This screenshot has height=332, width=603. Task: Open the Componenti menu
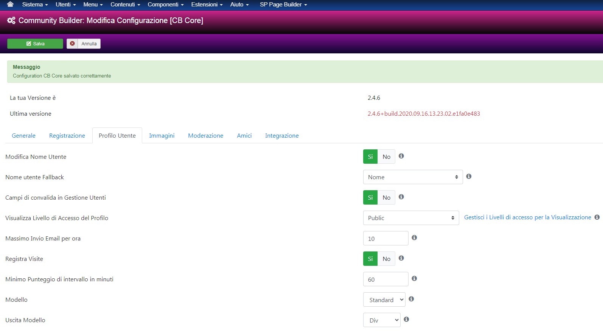click(x=166, y=5)
